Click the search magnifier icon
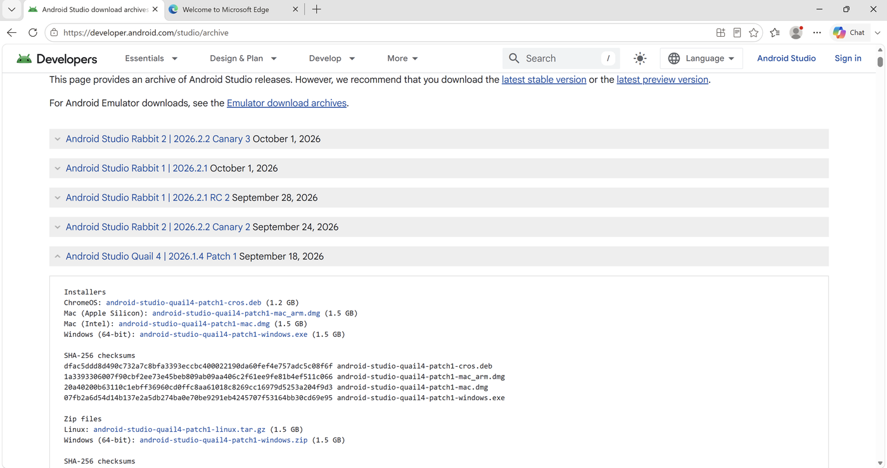Screen dimensions: 887x468 514,58
